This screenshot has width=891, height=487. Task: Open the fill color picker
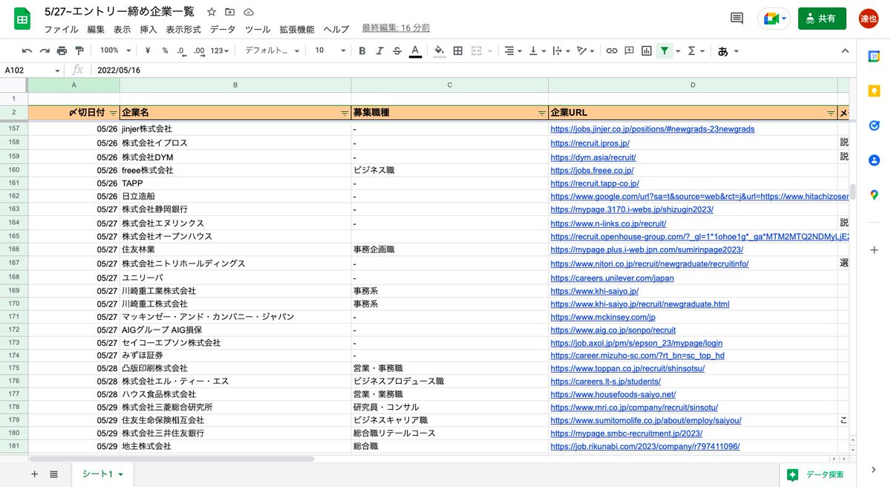coord(440,50)
